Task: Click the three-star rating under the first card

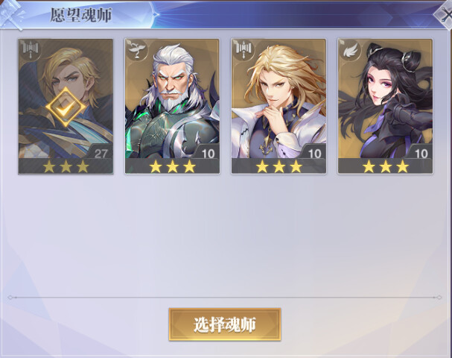Action: click(x=66, y=166)
